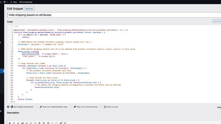This screenshot has height=124, width=221.
Task: Click the in_array condition on line 23
Action: tap(66, 83)
